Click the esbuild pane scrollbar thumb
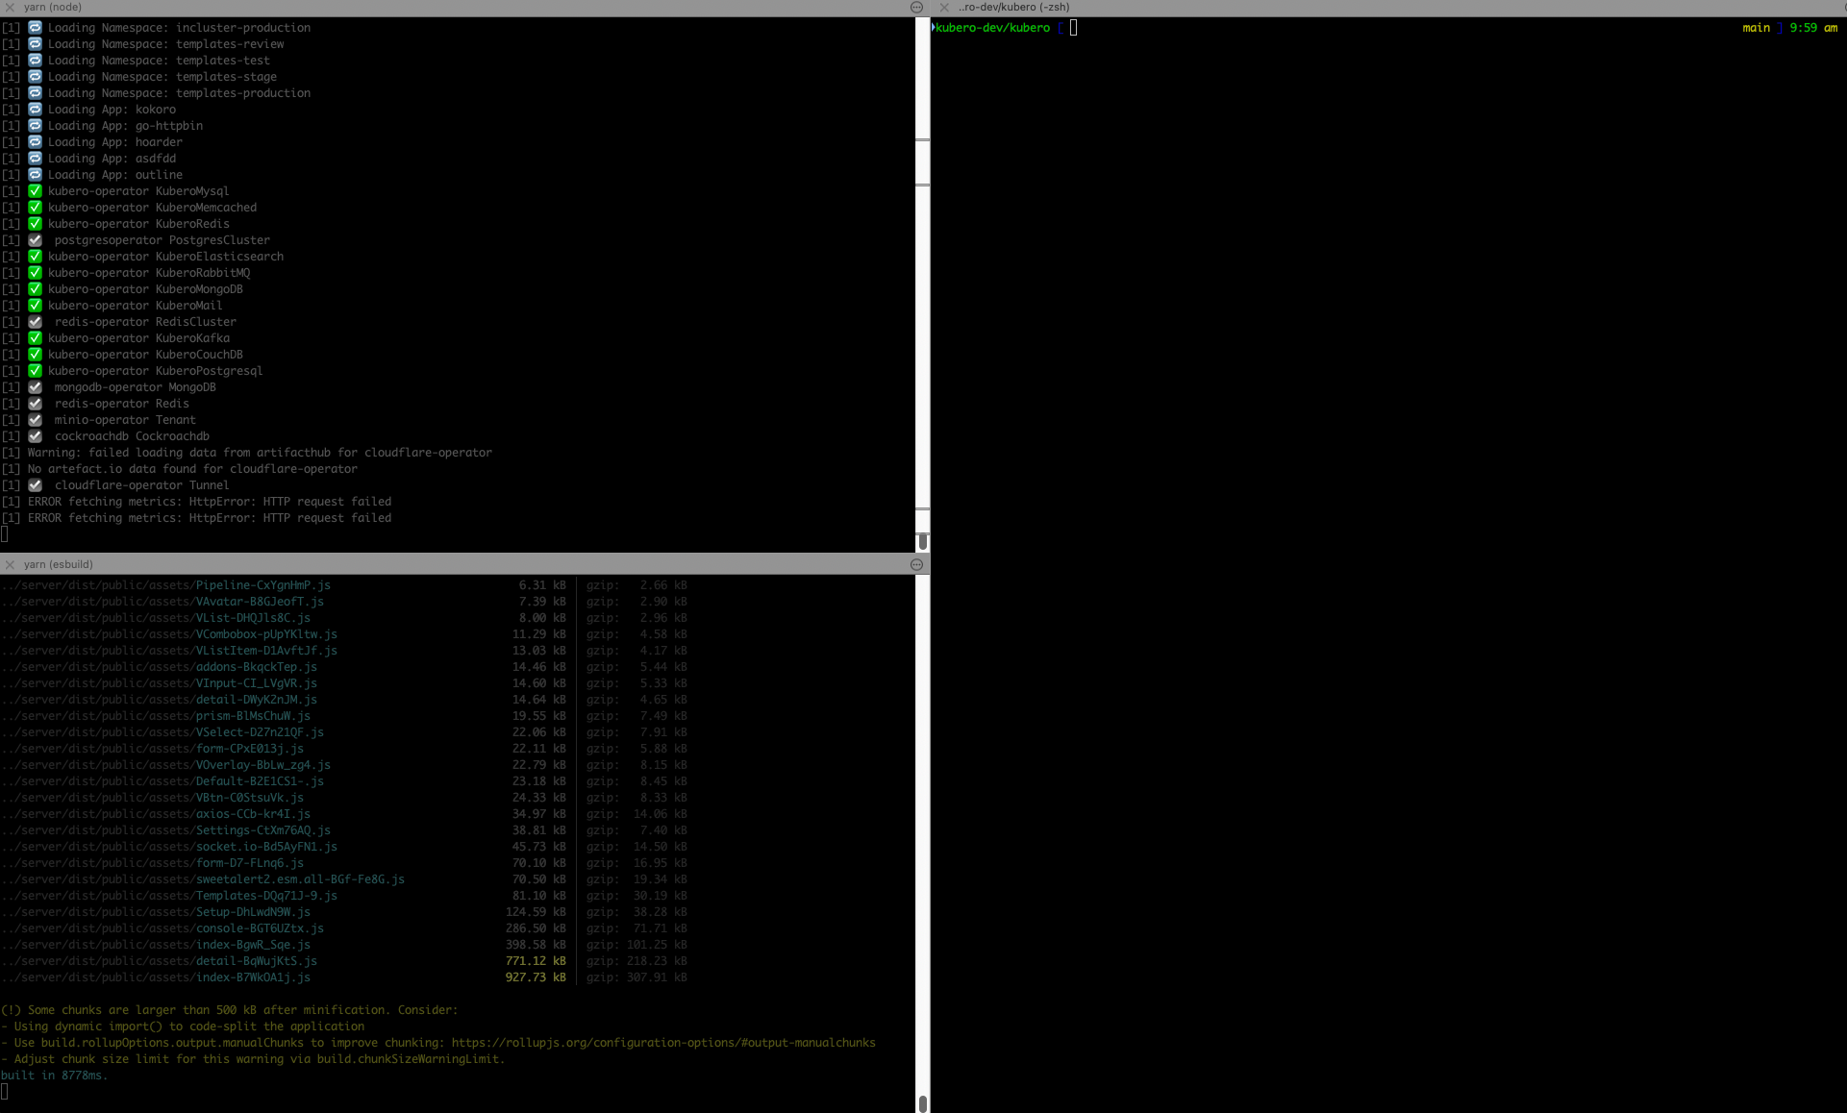1847x1113 pixels. click(x=922, y=1103)
